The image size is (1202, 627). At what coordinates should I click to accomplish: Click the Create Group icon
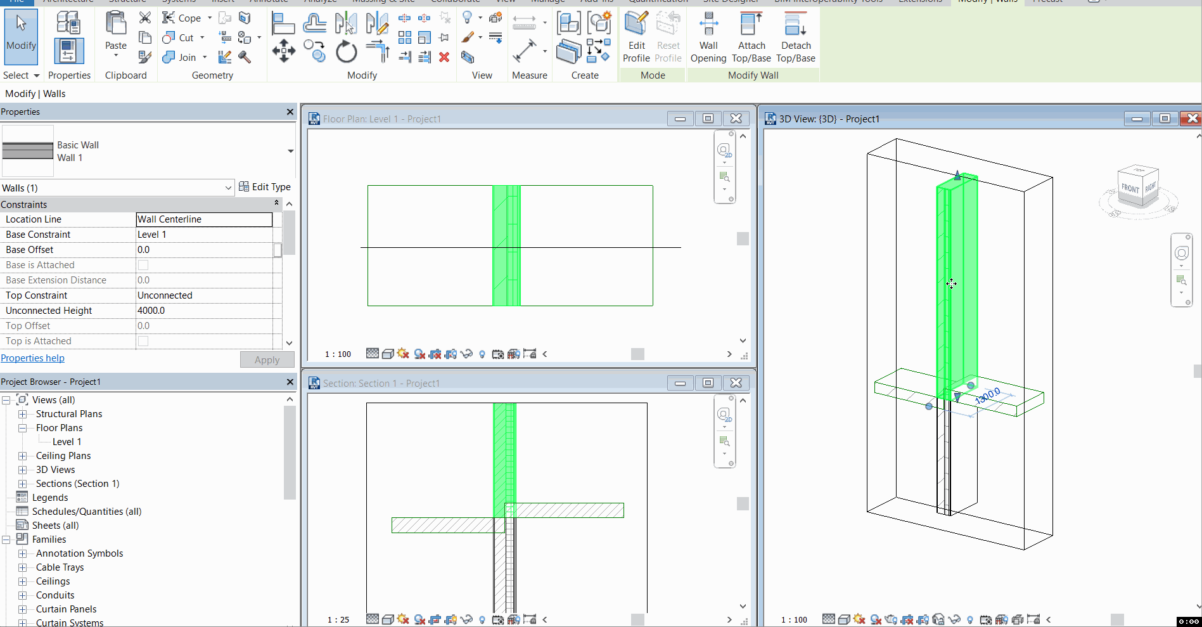[x=599, y=23]
